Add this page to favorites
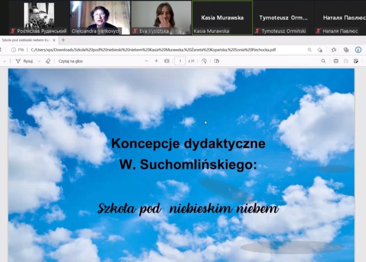Image resolution: width=366 pixels, height=262 pixels. [x=320, y=50]
